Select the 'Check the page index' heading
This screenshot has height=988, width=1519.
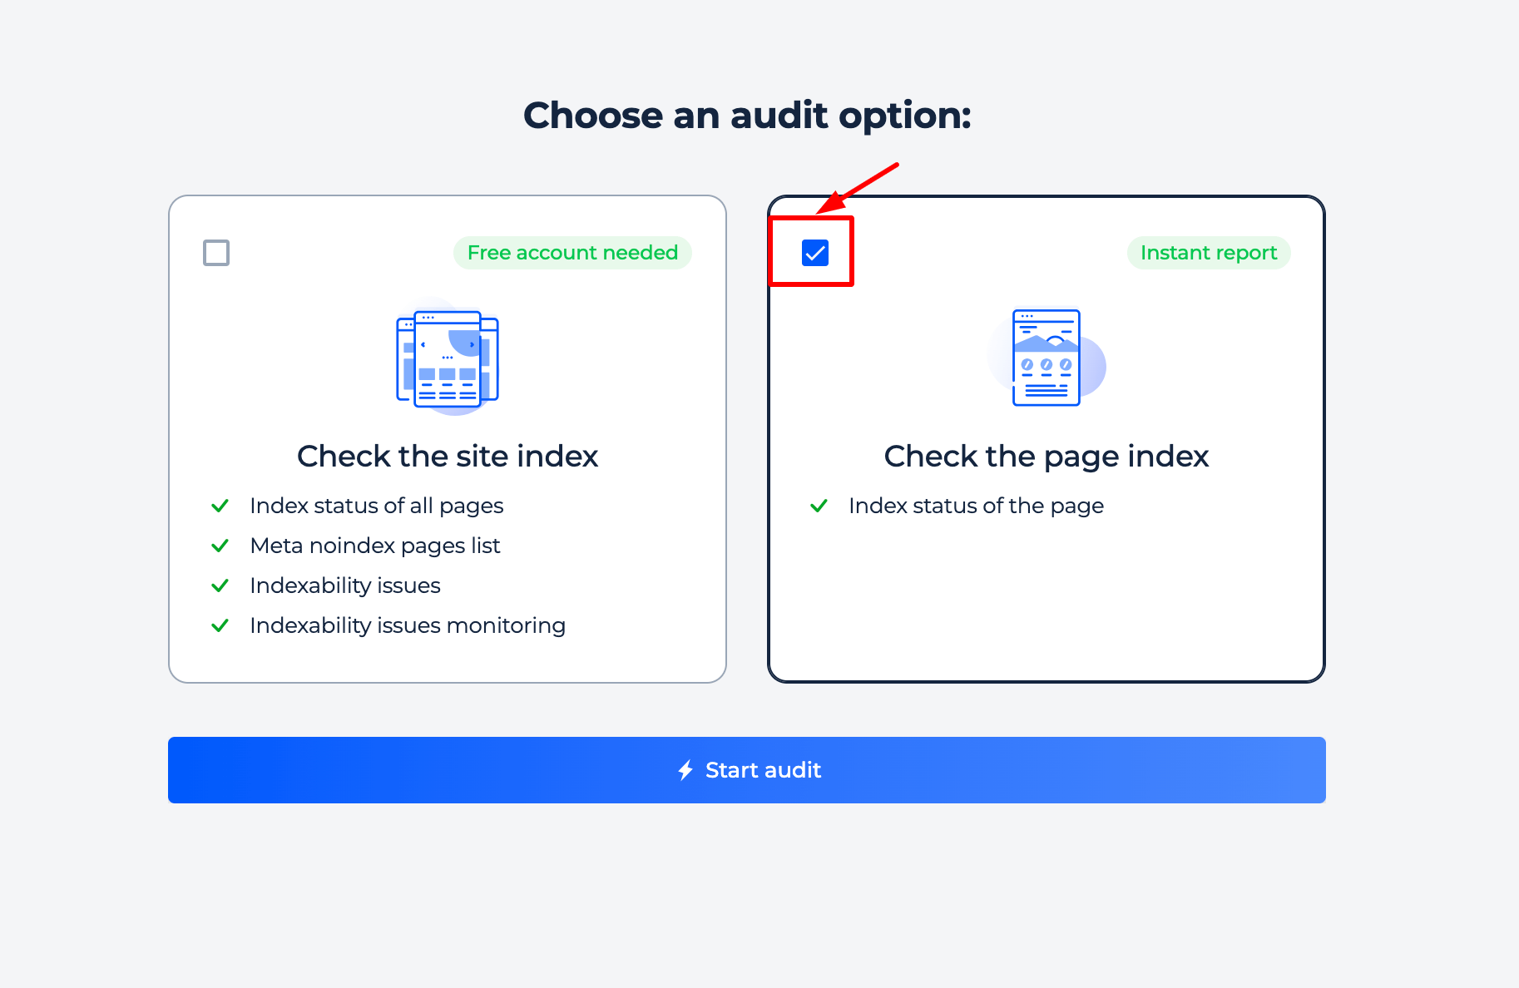1046,457
